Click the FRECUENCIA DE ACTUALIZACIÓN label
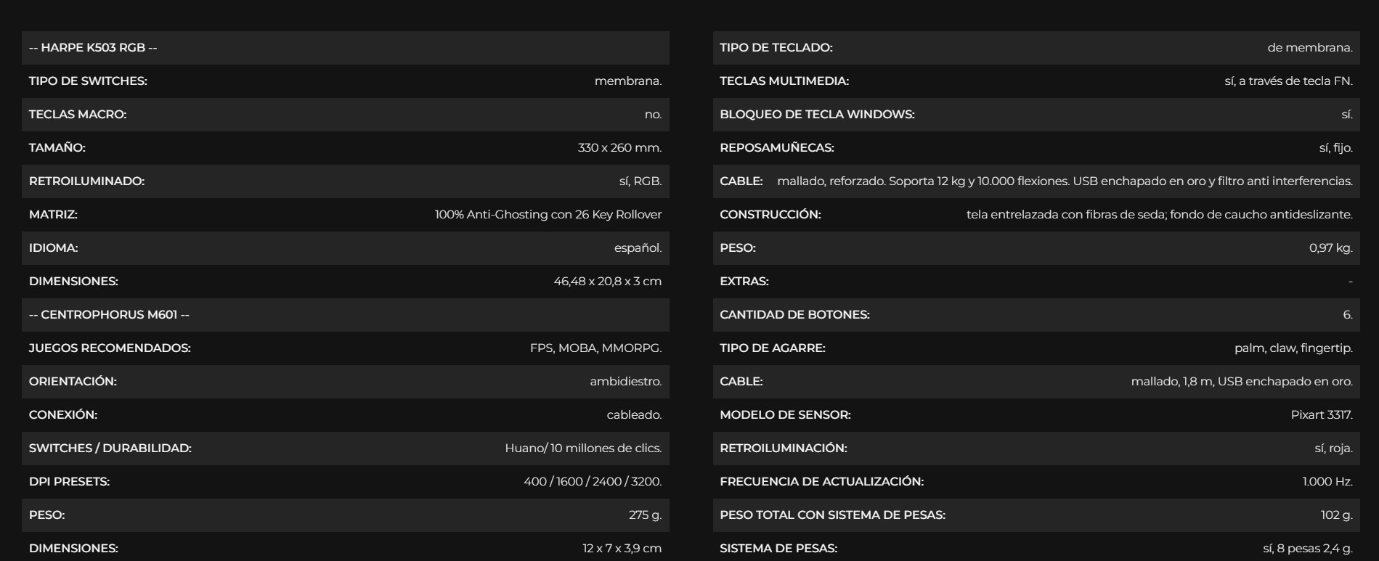1379x561 pixels. (x=821, y=482)
